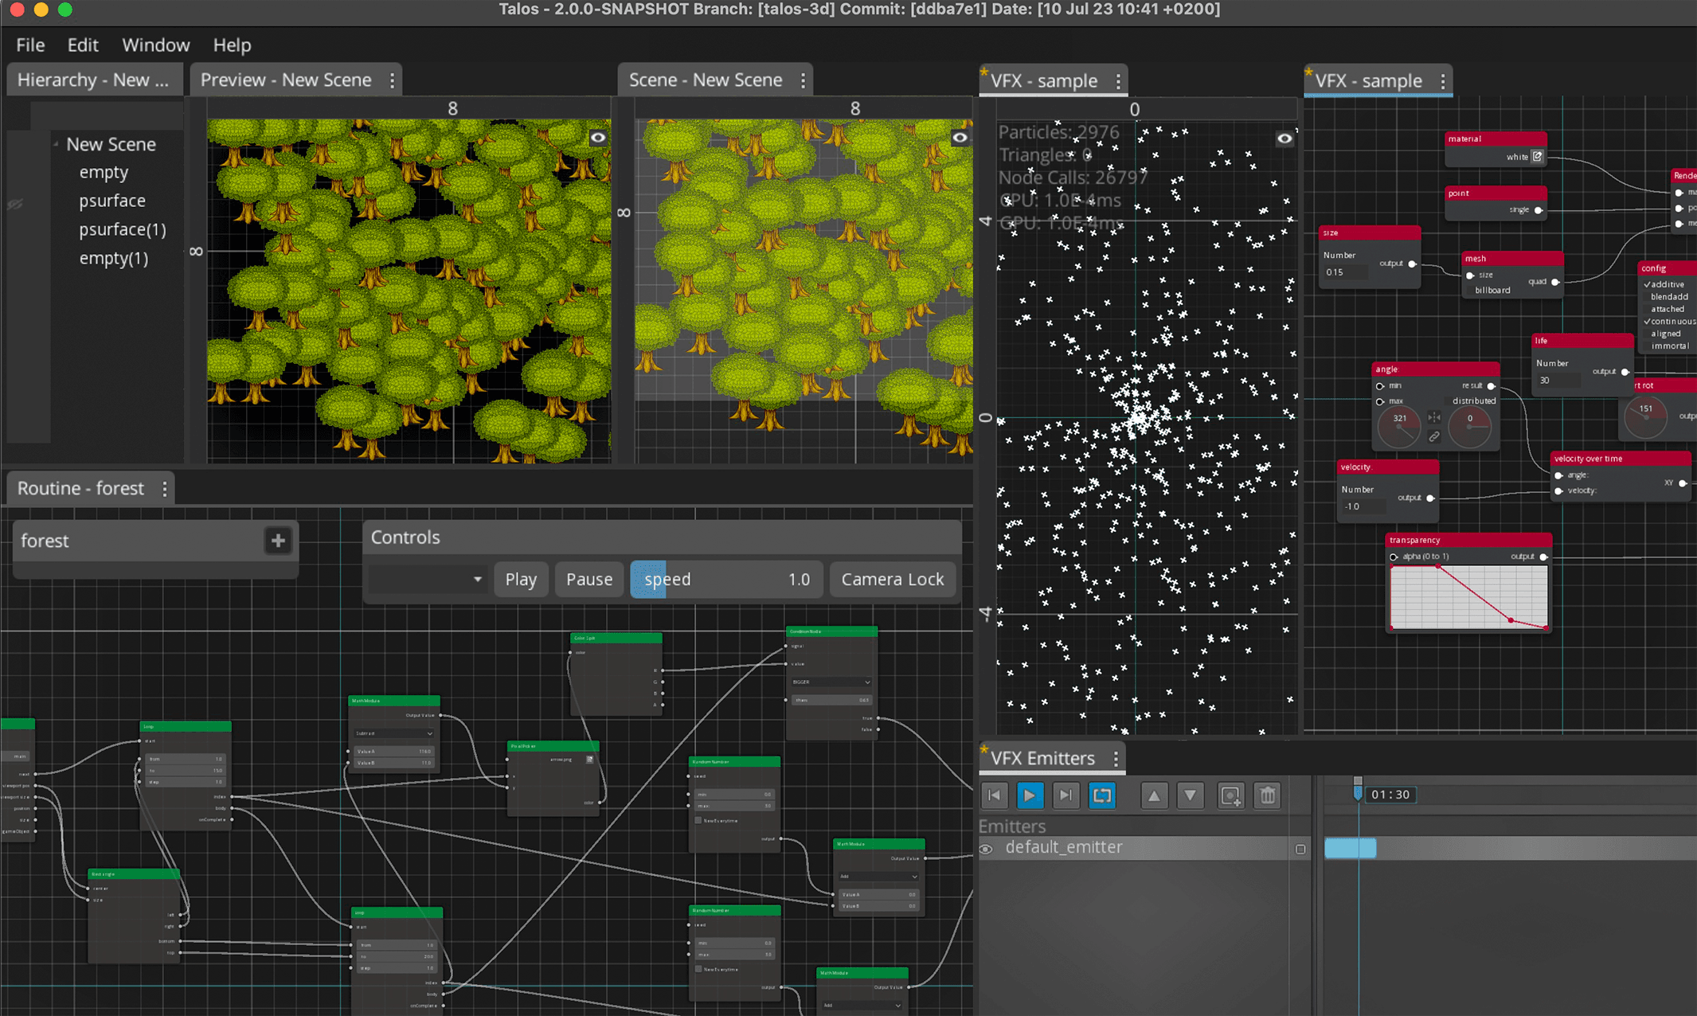
Task: Add a routine with the plus button next to forest
Action: (x=278, y=541)
